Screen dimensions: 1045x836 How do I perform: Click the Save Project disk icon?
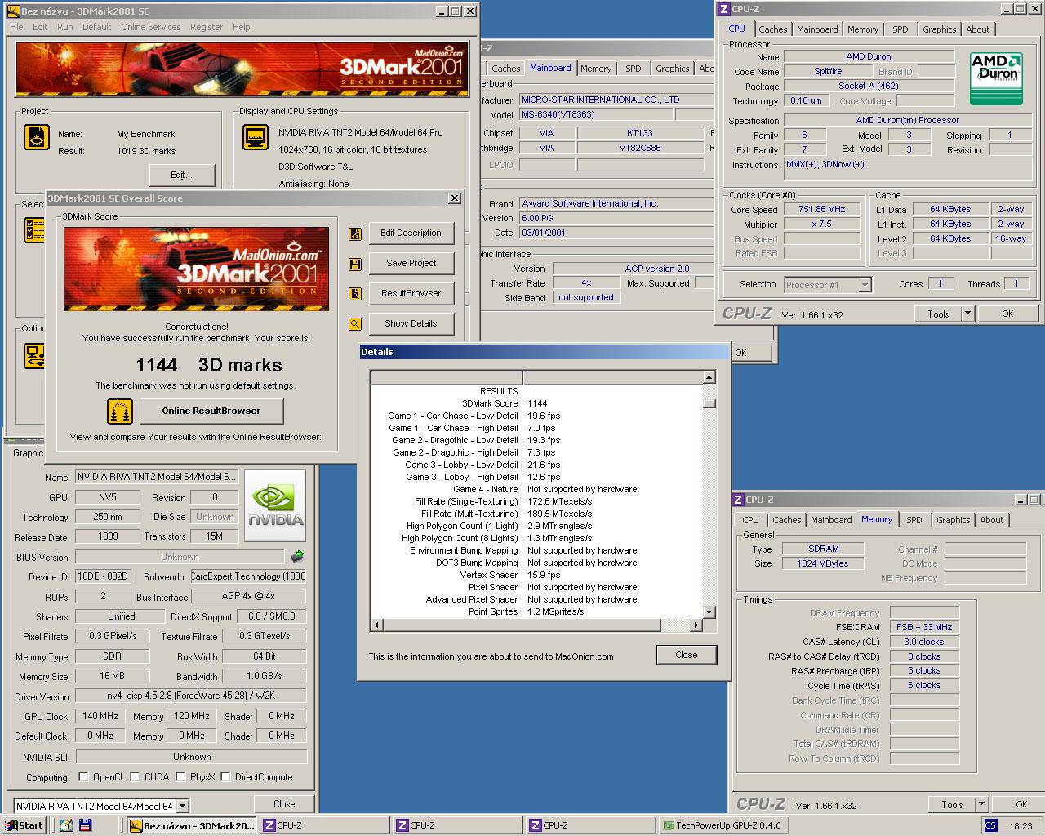tap(355, 264)
